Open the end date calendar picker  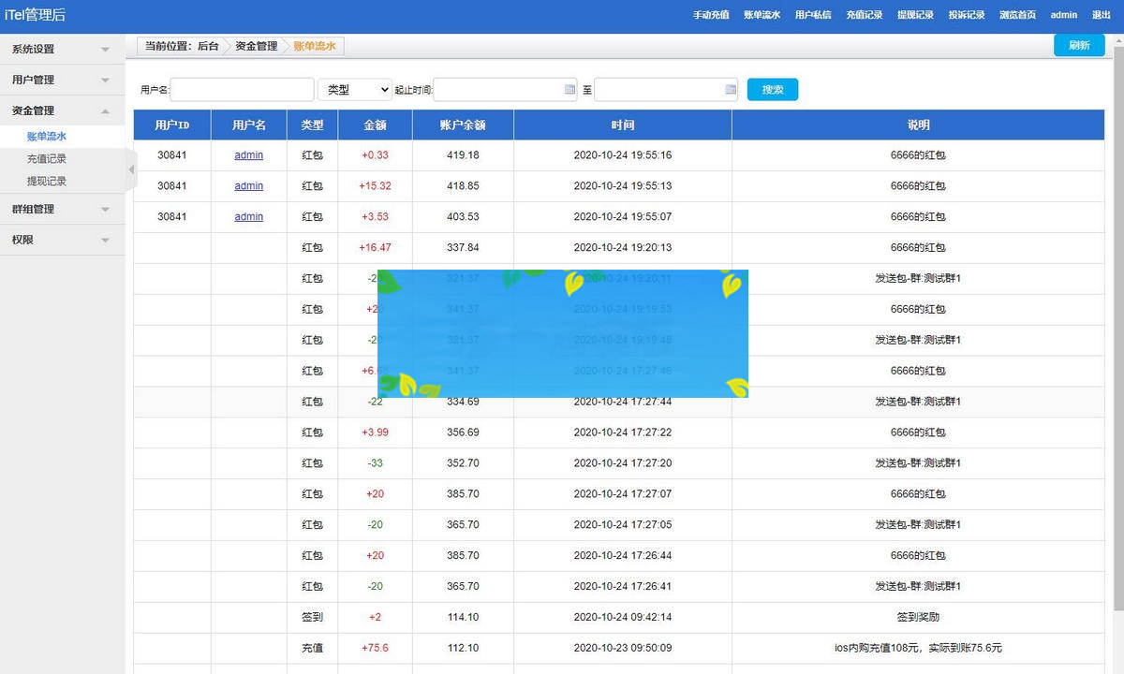[x=730, y=89]
